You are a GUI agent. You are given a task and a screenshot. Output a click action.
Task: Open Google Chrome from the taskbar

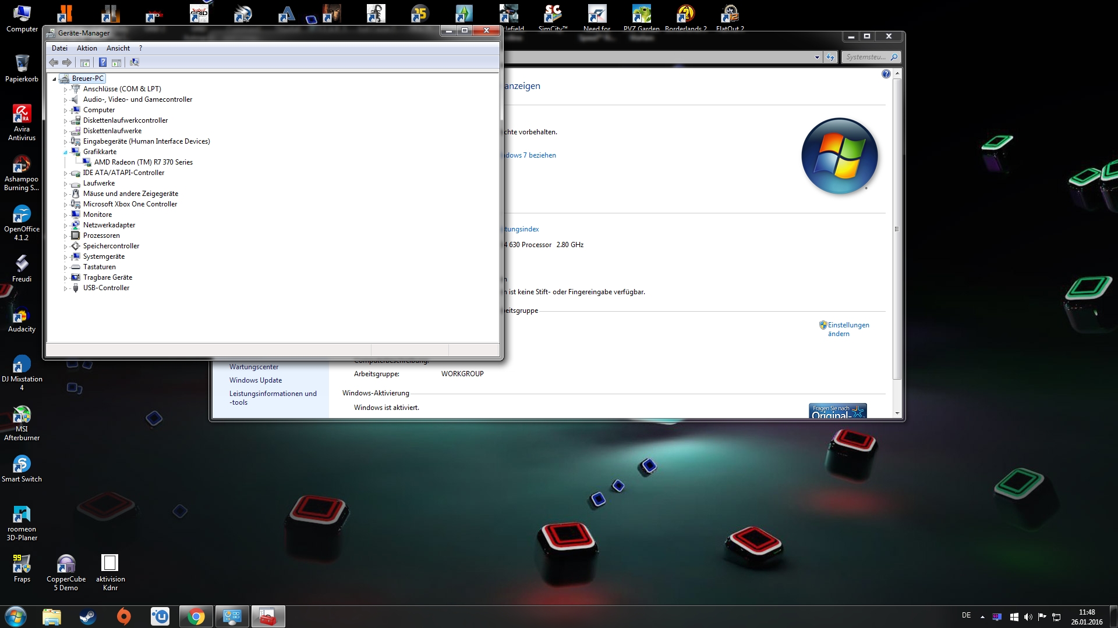[x=196, y=616]
